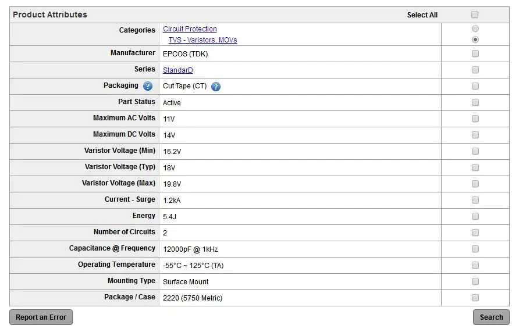Image resolution: width=519 pixels, height=336 pixels.
Task: Check the Part Status Active checkbox
Action: click(x=475, y=102)
